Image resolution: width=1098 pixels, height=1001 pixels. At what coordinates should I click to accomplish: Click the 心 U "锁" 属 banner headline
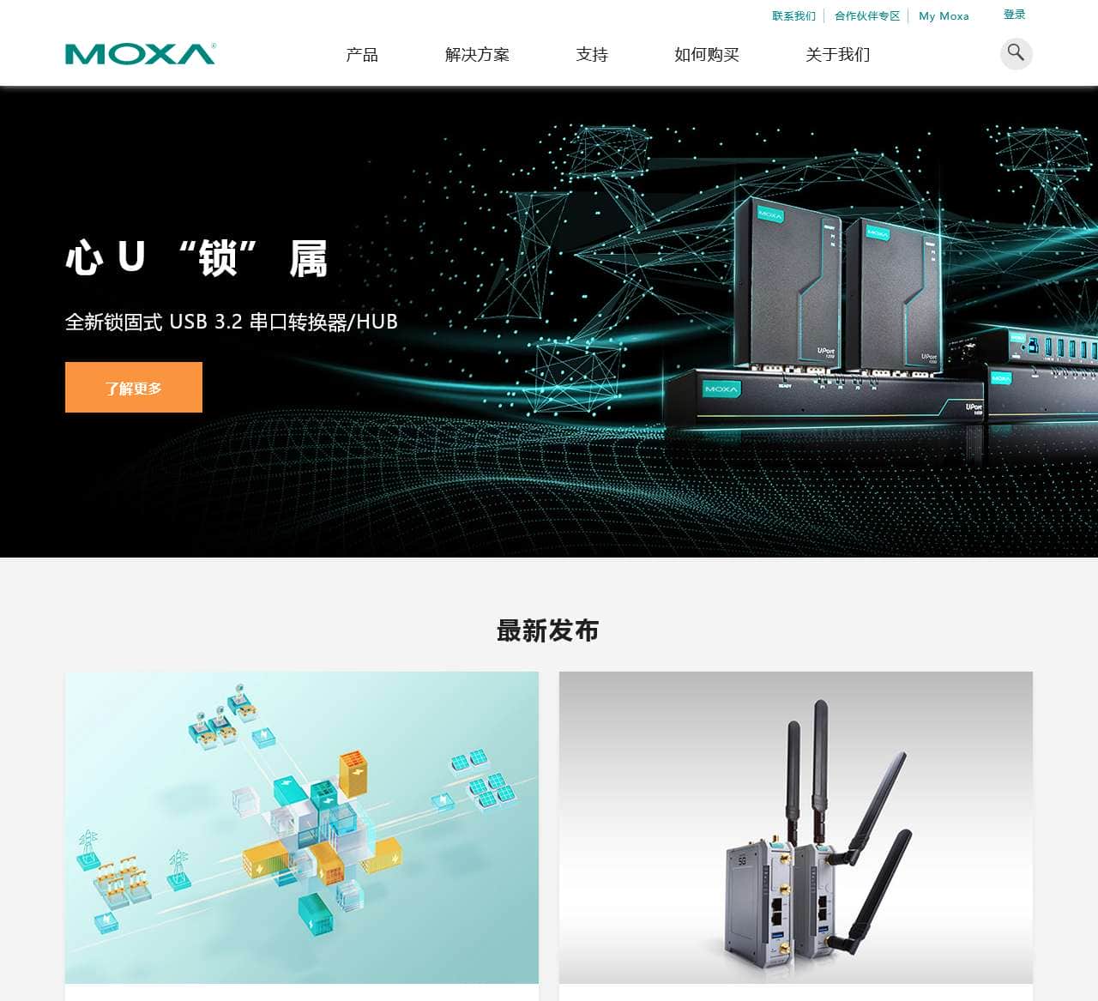[x=196, y=257]
